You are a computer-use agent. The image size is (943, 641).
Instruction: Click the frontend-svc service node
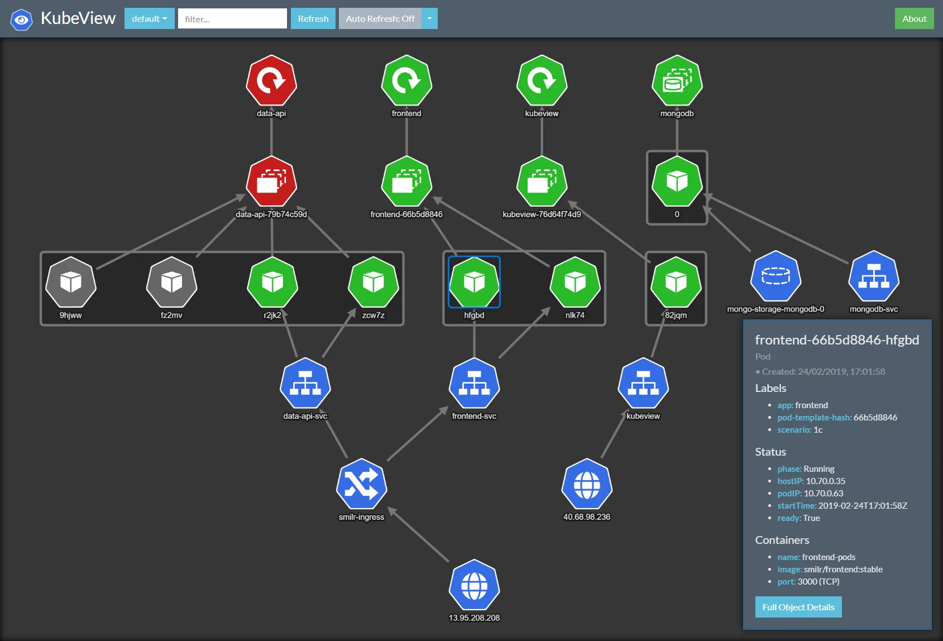tap(474, 384)
